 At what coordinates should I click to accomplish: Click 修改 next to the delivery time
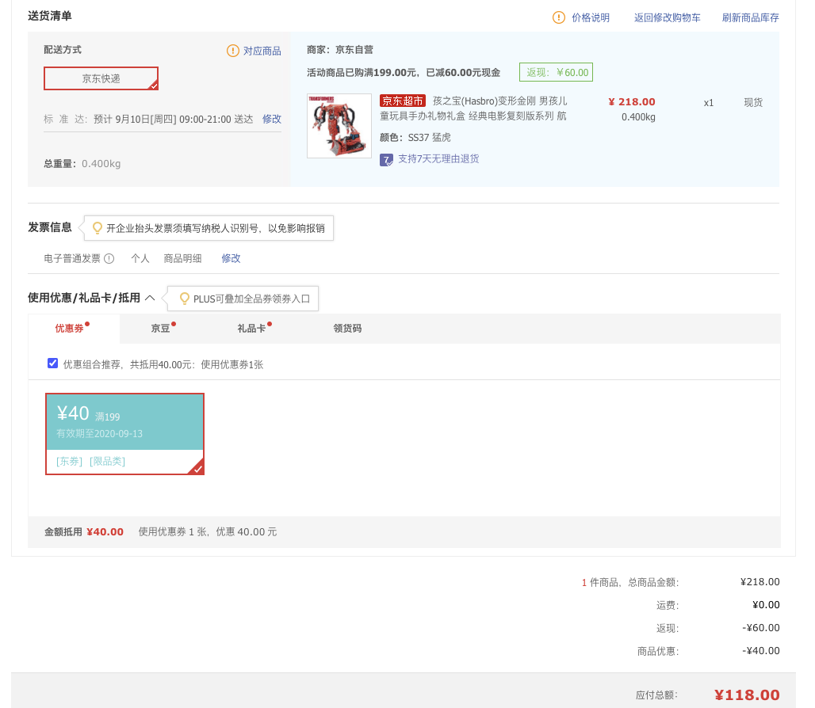coord(271,120)
